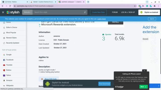Click the "6.9k" total installs value

119,38
